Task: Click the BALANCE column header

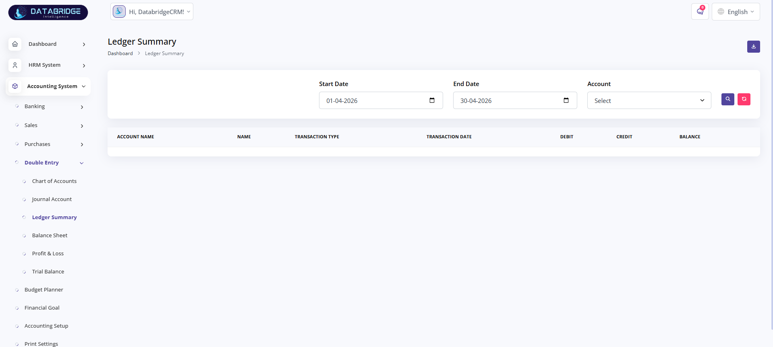Action: pos(690,137)
